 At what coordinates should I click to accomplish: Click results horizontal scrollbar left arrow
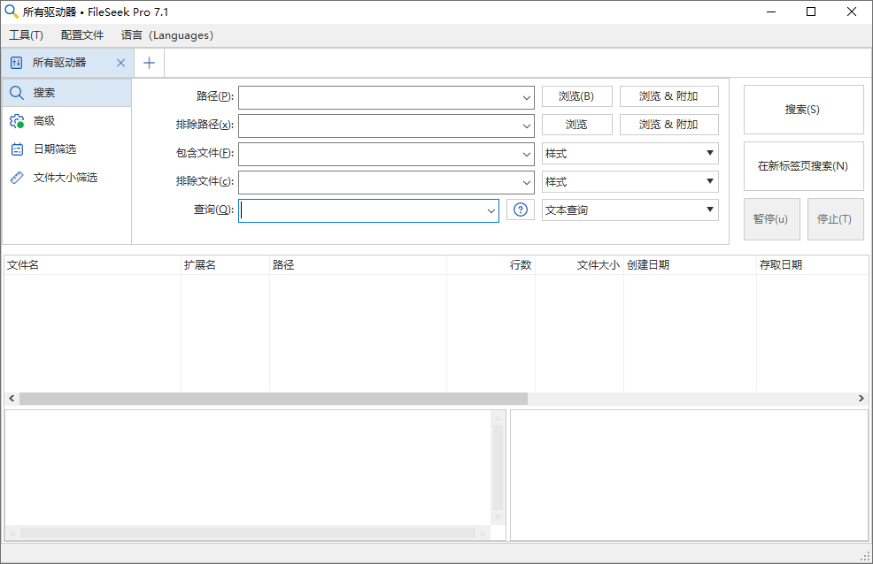(12, 399)
